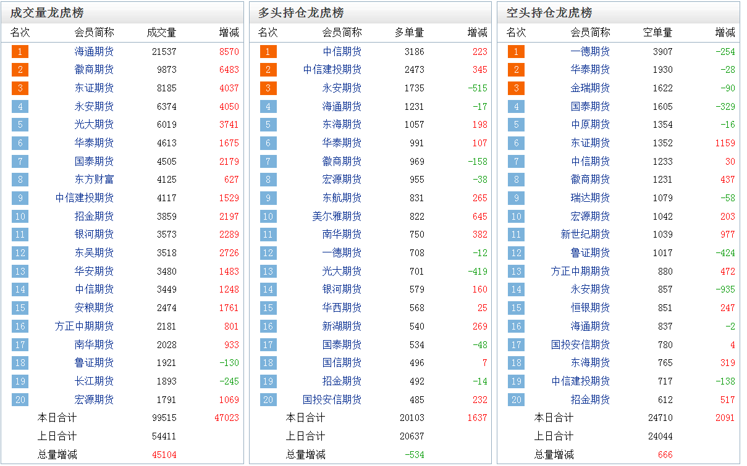Click the 空头持仓龙虎榜 panel title
Viewport: 747px width, 466px height.
click(x=549, y=13)
